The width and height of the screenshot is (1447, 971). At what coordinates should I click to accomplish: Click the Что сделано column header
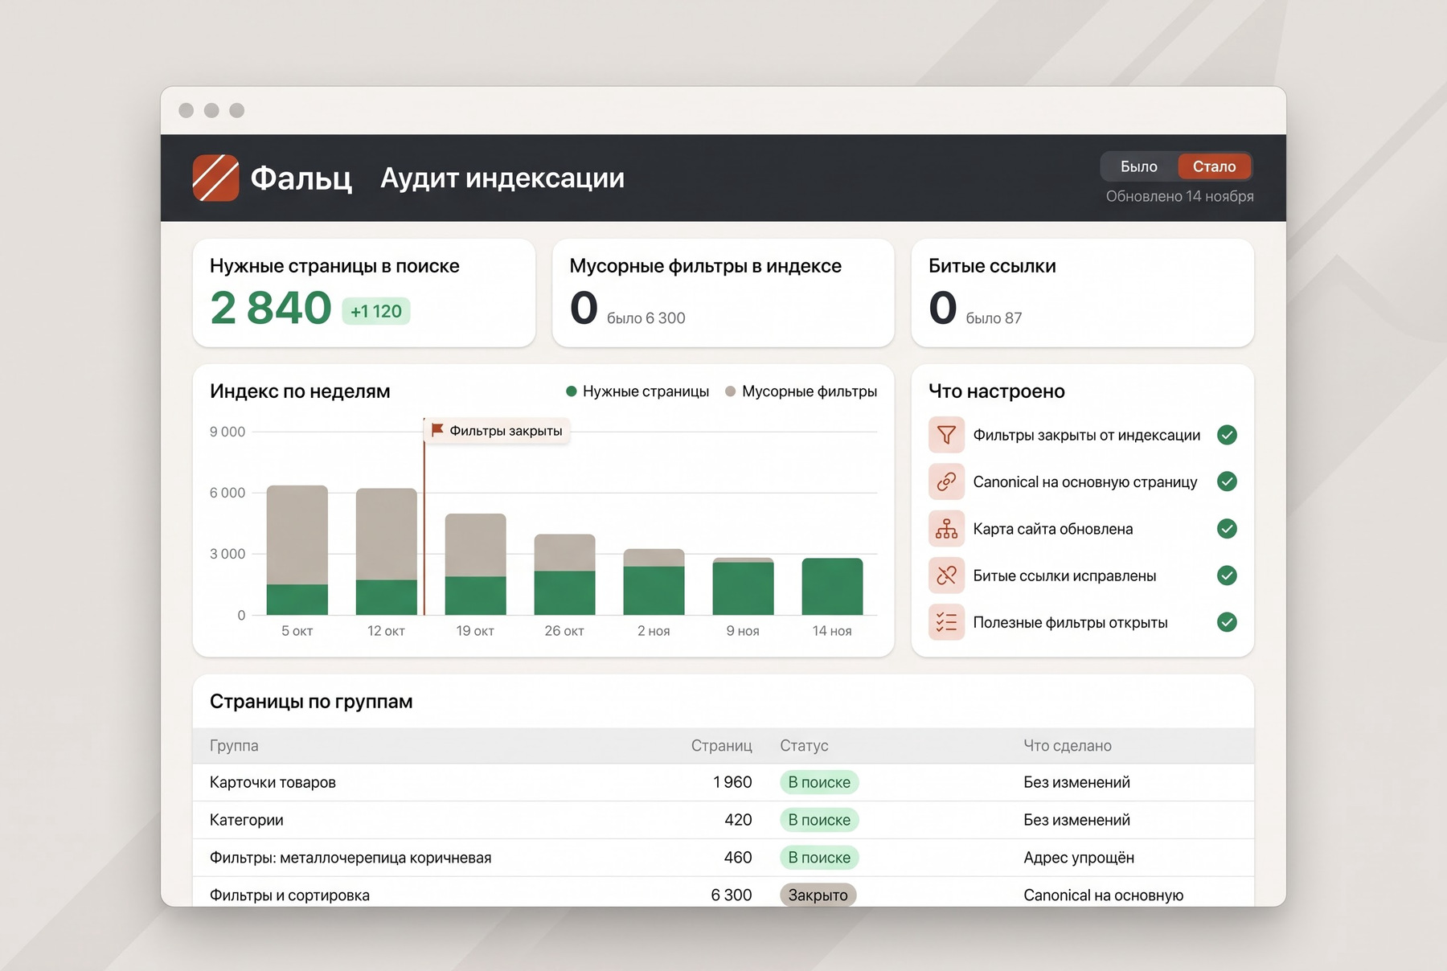(1068, 746)
